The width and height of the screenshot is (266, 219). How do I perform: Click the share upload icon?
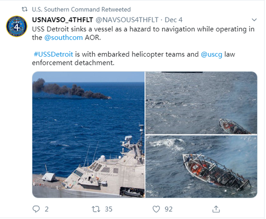click(x=216, y=209)
